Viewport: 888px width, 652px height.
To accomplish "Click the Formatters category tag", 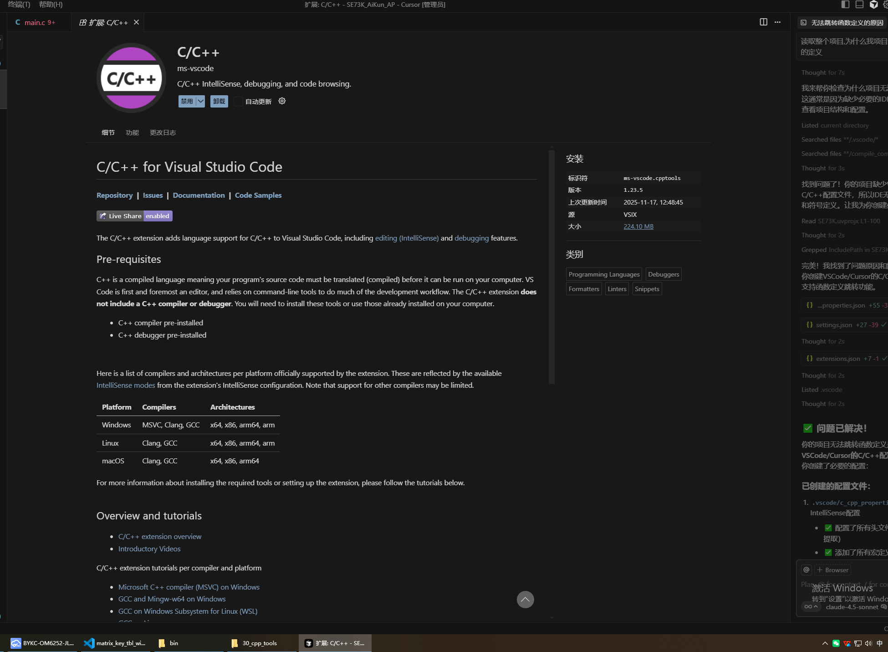I will coord(584,289).
